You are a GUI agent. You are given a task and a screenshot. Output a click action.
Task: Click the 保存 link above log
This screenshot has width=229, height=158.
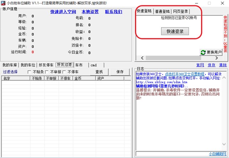pos(212,65)
